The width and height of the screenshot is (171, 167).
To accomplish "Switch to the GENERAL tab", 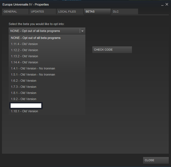I will (x=15, y=11).
